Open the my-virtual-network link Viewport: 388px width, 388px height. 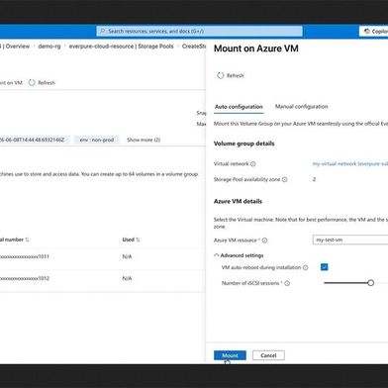coord(350,163)
